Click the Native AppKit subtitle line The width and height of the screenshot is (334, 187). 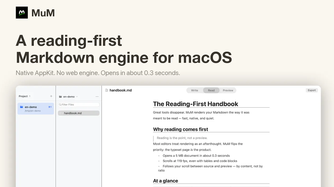98,73
